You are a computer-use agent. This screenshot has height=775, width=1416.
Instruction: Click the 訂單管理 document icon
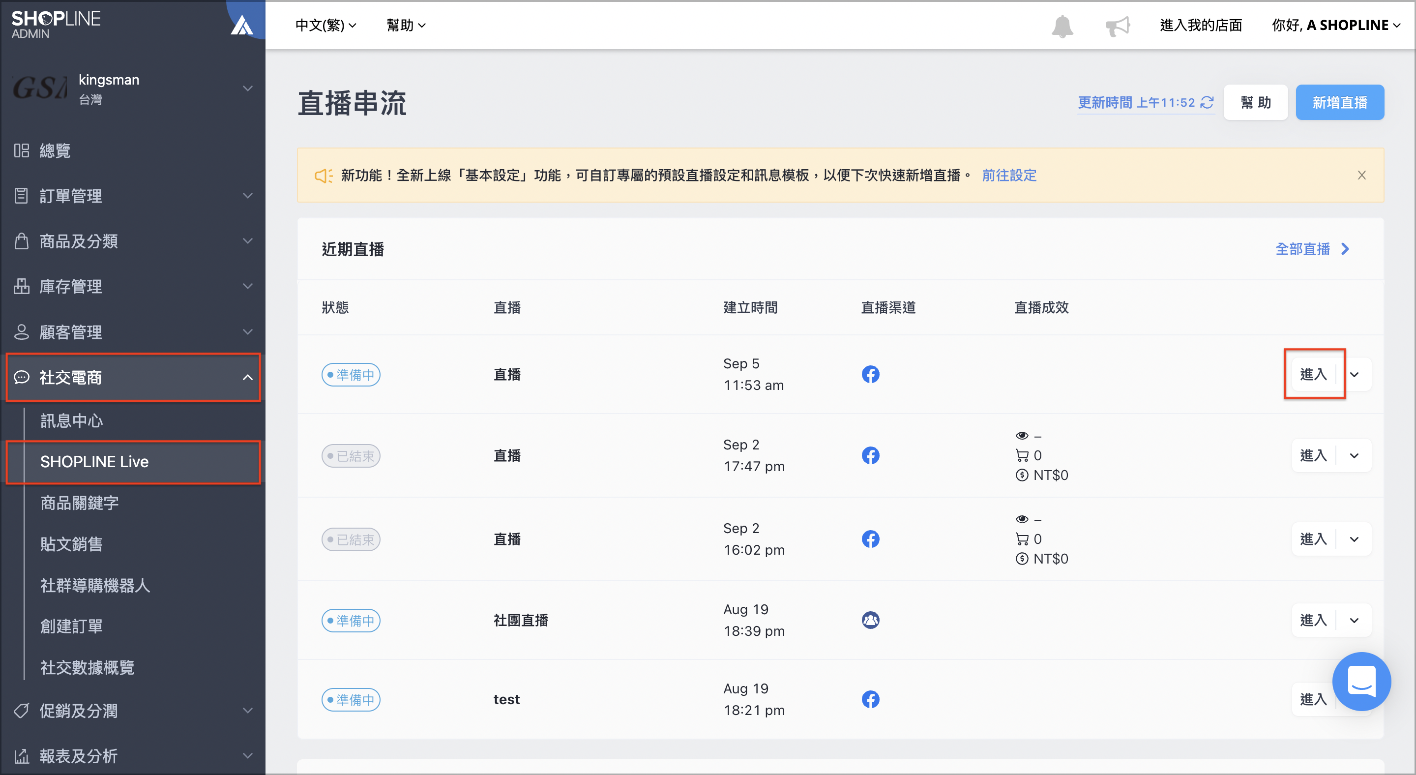click(x=22, y=196)
